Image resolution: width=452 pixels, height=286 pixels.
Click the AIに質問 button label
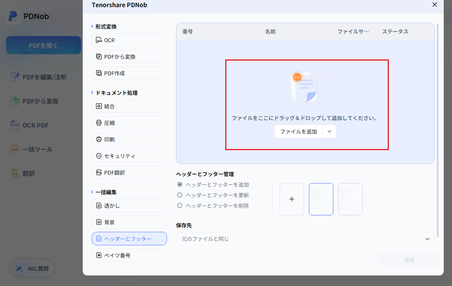tap(38, 269)
